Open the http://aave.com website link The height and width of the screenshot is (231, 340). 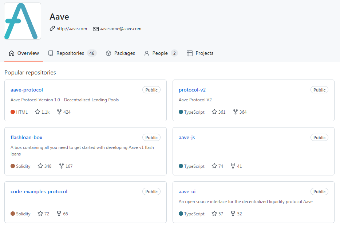[72, 29]
